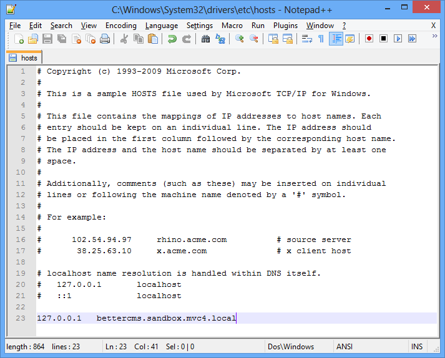Stop macro recording with the square button
This screenshot has width=445, height=358.
(x=383, y=39)
